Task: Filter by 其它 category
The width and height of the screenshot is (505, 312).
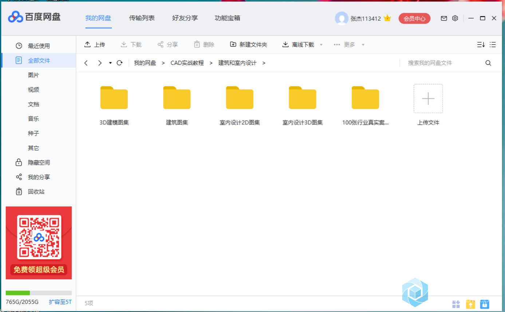Action: click(33, 148)
